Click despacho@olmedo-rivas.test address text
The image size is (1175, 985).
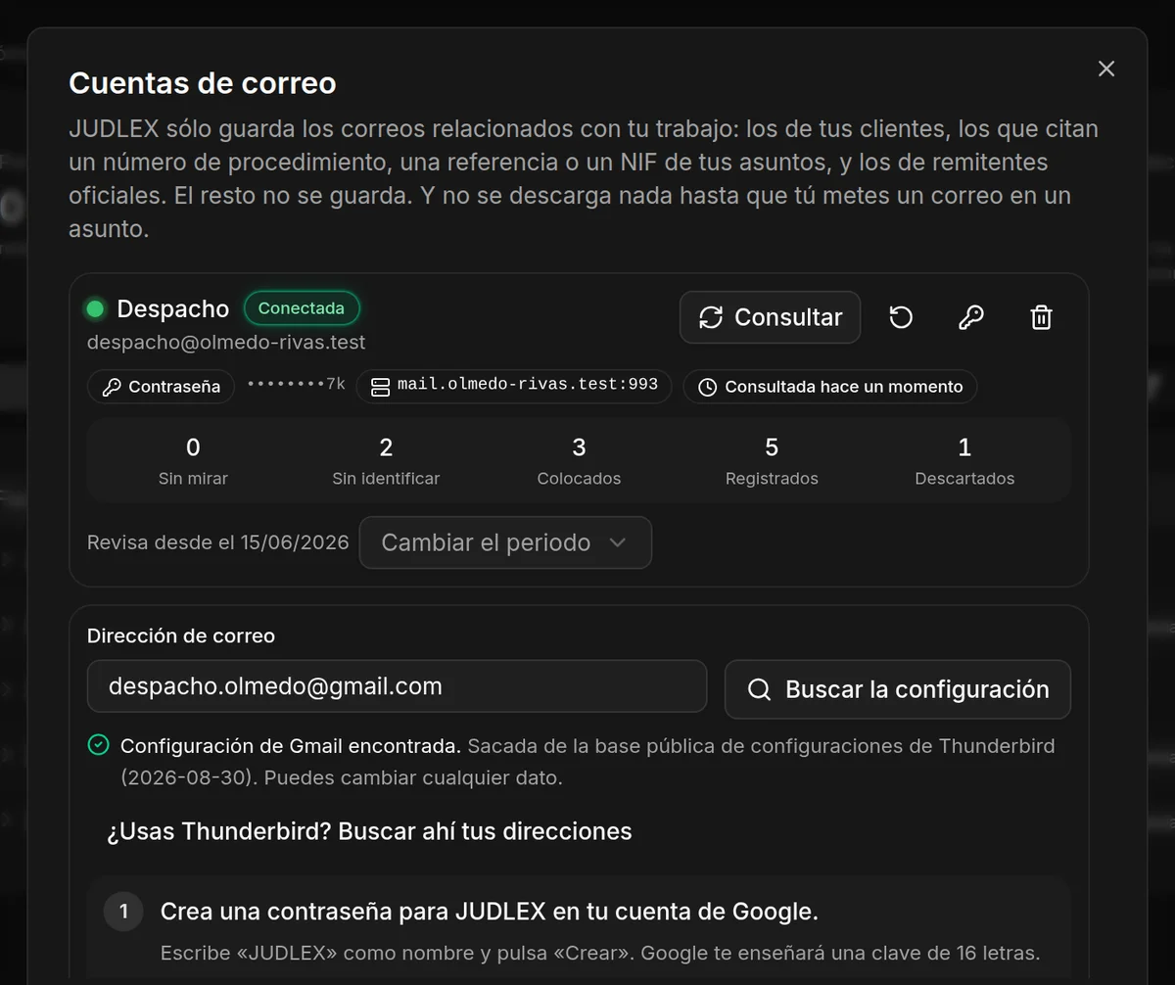click(x=226, y=343)
